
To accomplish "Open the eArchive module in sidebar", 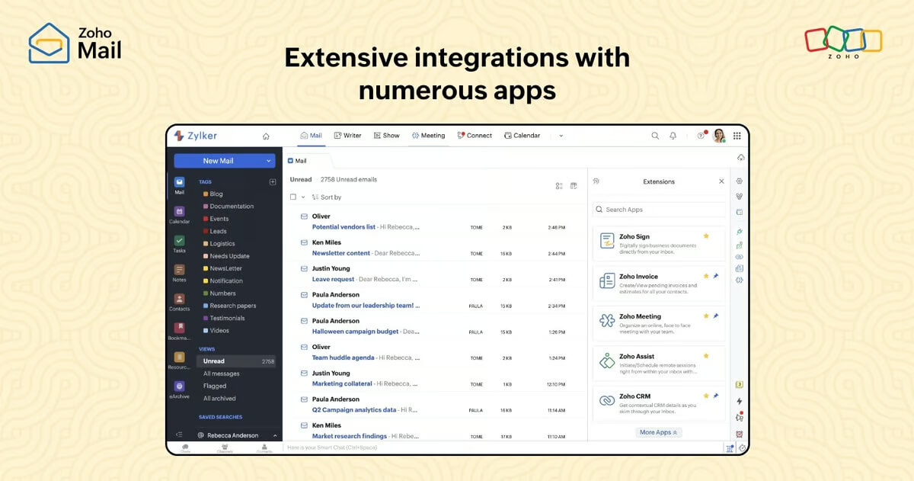I will (179, 390).
